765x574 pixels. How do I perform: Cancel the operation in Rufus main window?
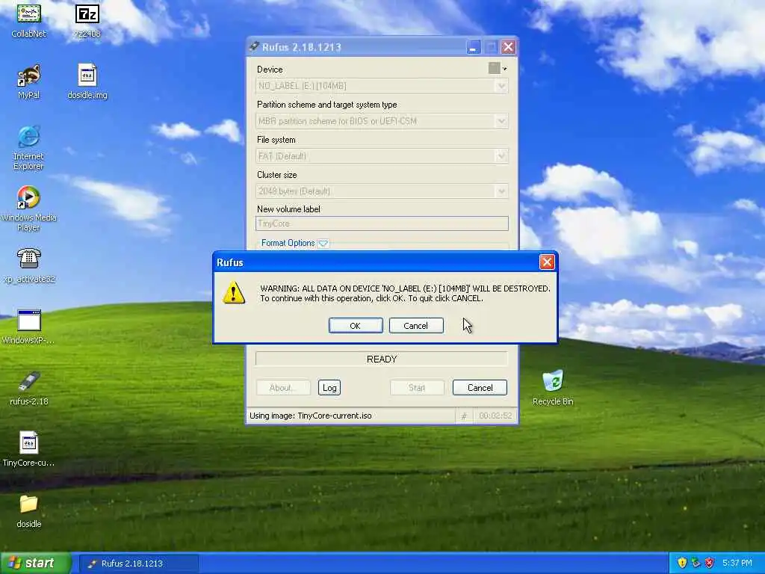(x=480, y=388)
